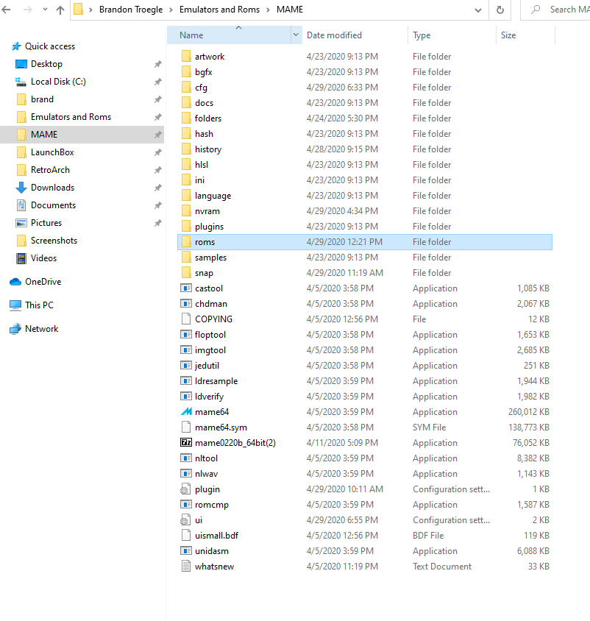Select the ui configuration settings icon
Screen dimensions: 590x621
click(185, 520)
